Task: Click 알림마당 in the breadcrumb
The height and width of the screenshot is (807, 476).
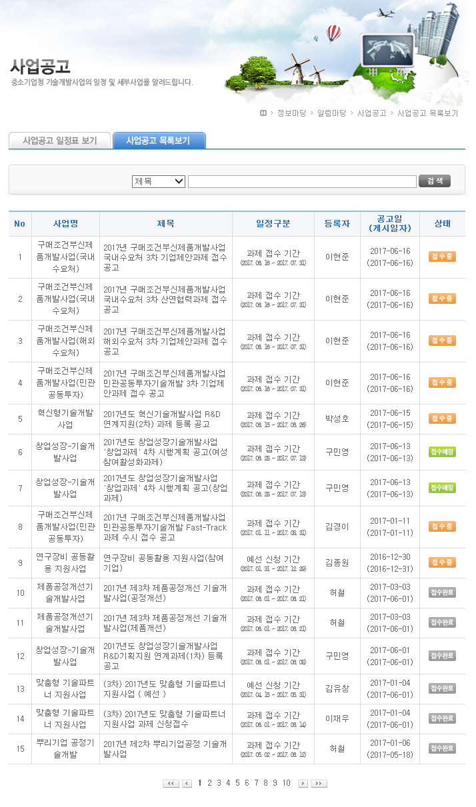Action: pyautogui.click(x=331, y=113)
